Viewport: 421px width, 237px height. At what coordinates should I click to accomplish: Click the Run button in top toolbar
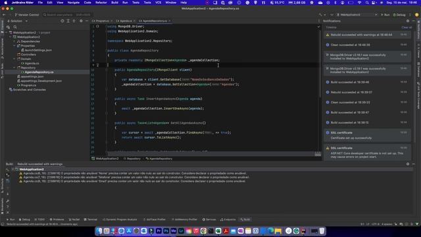(x=385, y=14)
